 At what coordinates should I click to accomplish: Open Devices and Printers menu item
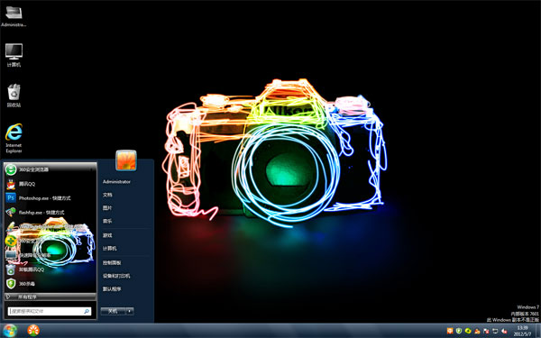116,276
